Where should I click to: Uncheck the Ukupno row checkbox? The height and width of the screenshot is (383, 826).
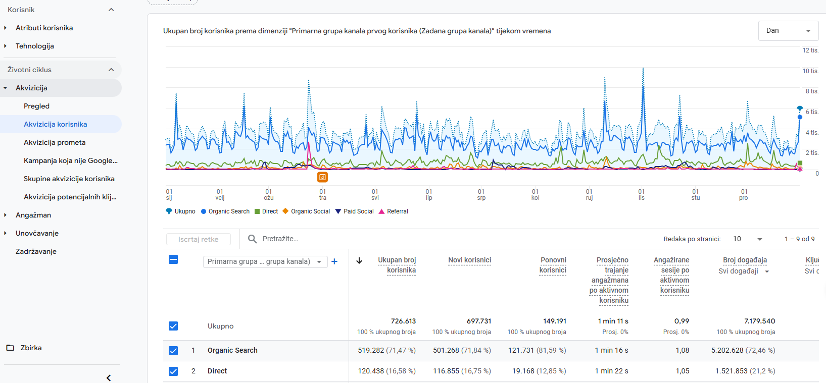pyautogui.click(x=173, y=326)
